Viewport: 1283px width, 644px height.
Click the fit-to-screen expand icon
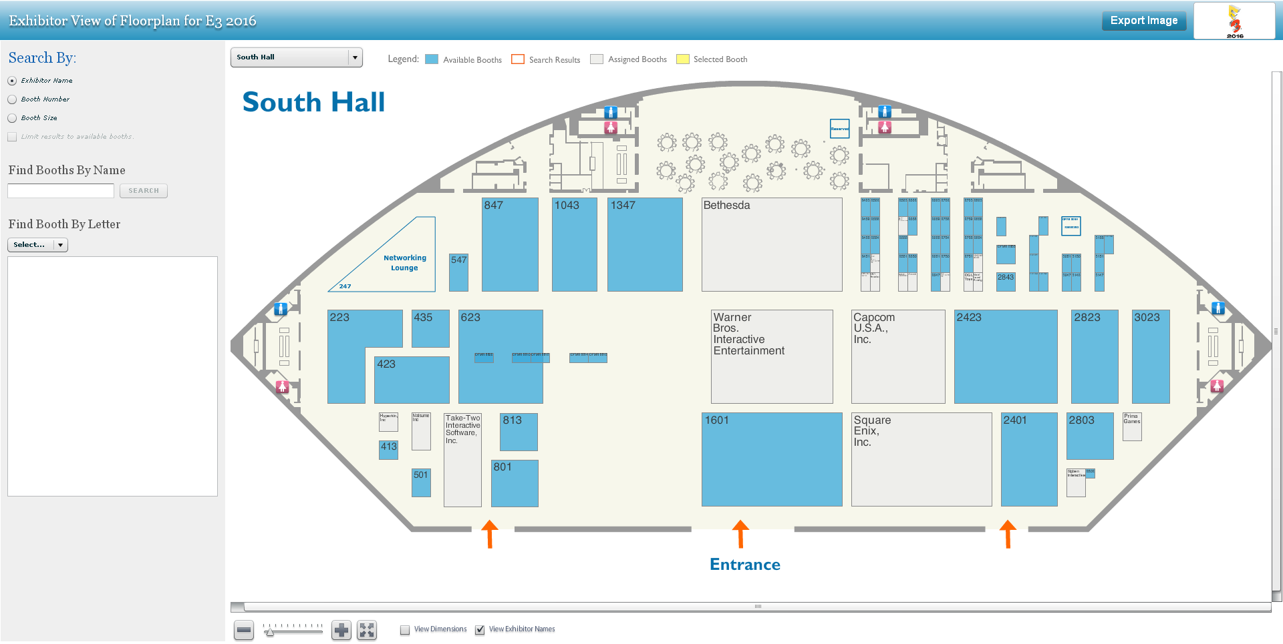click(x=367, y=630)
